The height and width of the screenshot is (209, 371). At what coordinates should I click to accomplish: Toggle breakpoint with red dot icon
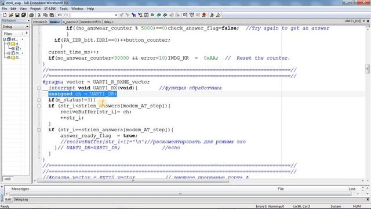click(204, 15)
